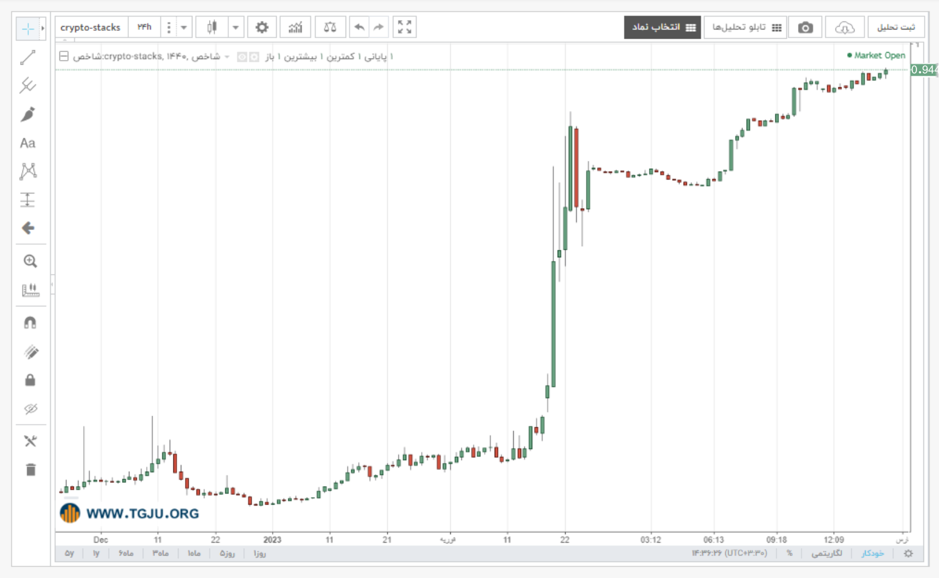
Task: Select the 5y time range
Action: point(69,553)
